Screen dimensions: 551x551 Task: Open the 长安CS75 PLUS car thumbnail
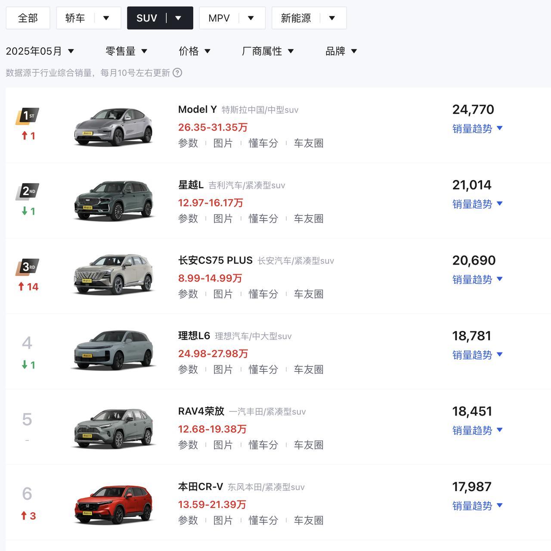coord(114,275)
